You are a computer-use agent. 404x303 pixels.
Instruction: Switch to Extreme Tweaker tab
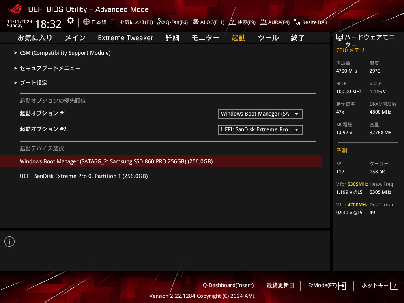point(125,38)
